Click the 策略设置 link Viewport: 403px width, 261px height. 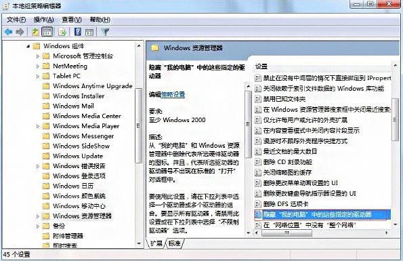[x=173, y=95]
